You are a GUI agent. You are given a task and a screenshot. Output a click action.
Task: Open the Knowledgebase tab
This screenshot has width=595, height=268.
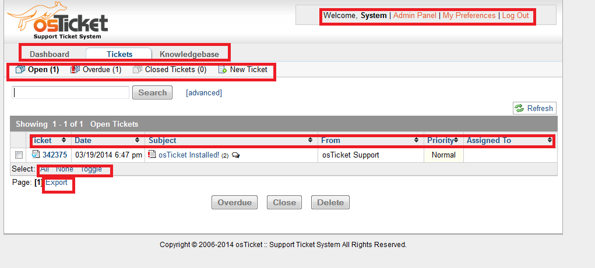(x=189, y=54)
